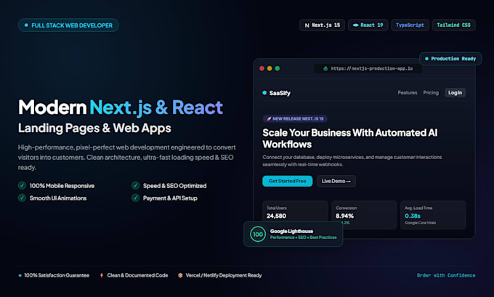494x297 pixels.
Task: Click the checkmark beside 100% Mobile Responsive
Action: coord(22,185)
